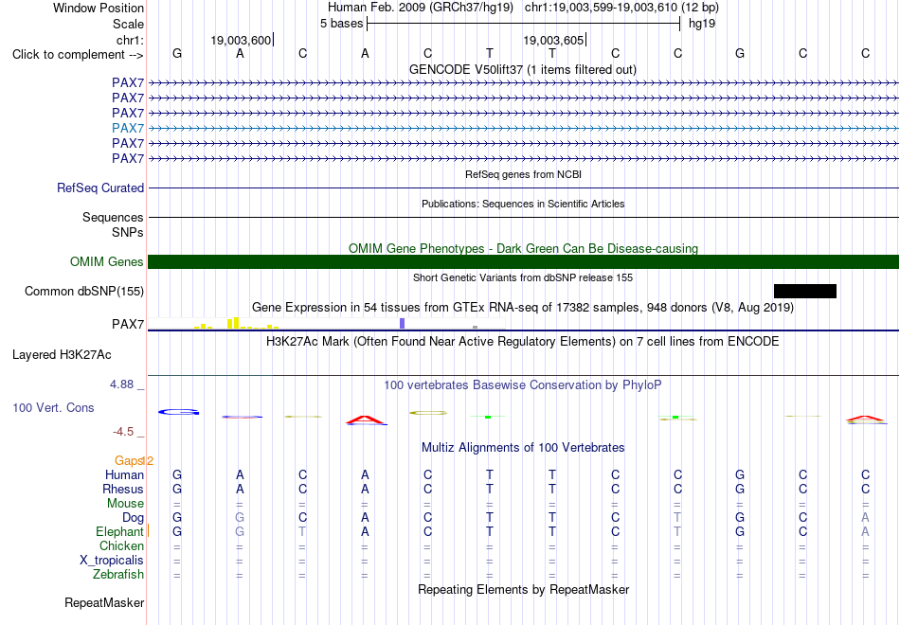The image size is (900, 625).
Task: Click the 'Click to complement -->' label
Action: coord(78,55)
